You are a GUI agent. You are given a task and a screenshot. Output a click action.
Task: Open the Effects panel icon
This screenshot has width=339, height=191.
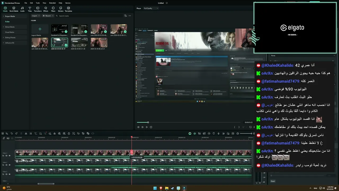pos(46,8)
